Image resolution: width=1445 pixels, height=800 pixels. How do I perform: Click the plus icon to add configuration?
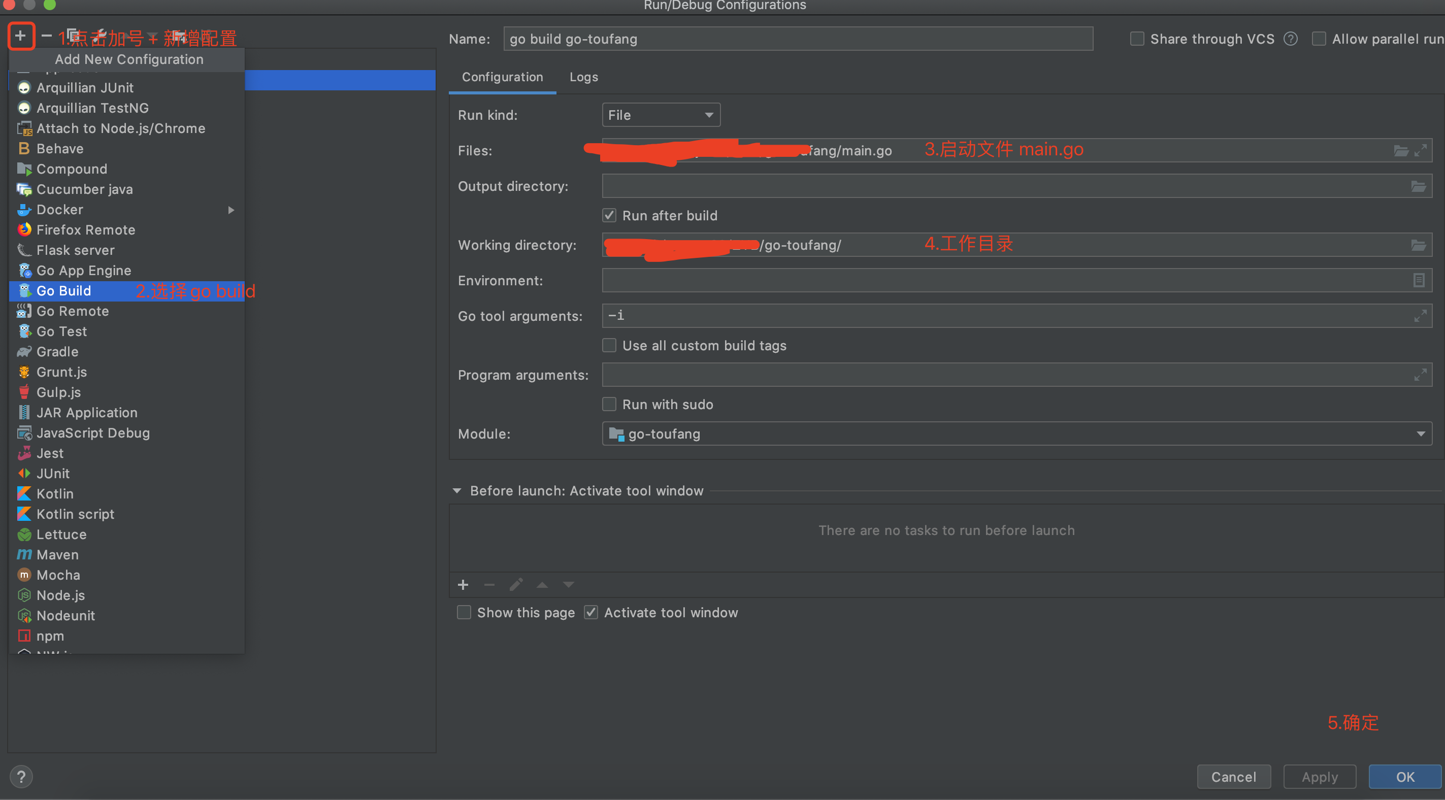[x=20, y=36]
